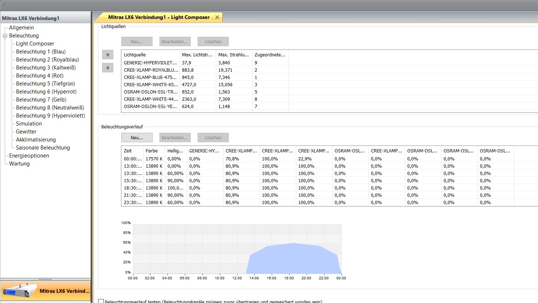Sort by Max. Lichtstr... column header
Viewport: 538px width, 303px height.
(x=197, y=55)
